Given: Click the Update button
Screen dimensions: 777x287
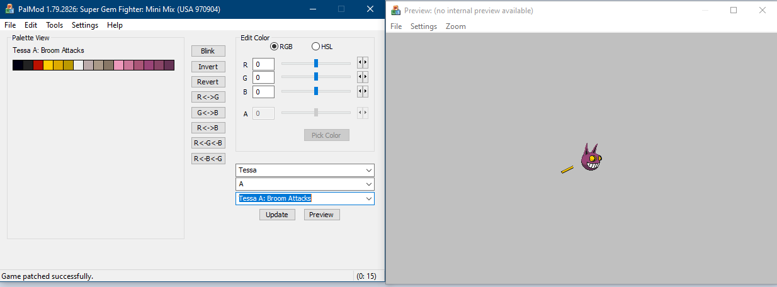Looking at the screenshot, I should (276, 215).
